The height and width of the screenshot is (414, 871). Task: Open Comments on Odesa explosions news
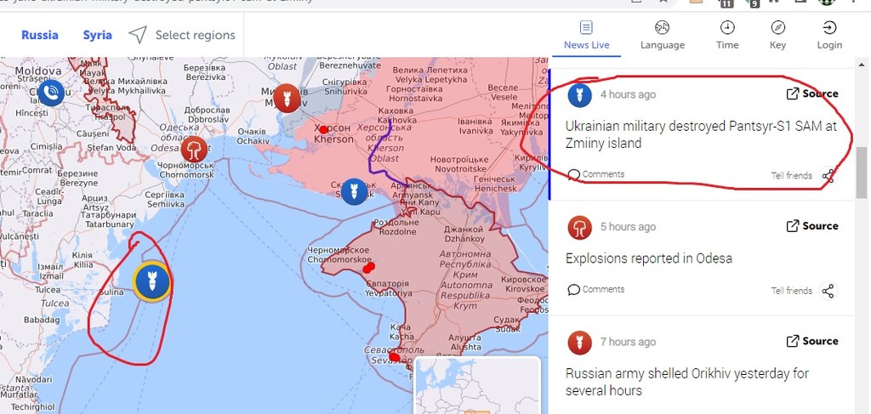(596, 289)
